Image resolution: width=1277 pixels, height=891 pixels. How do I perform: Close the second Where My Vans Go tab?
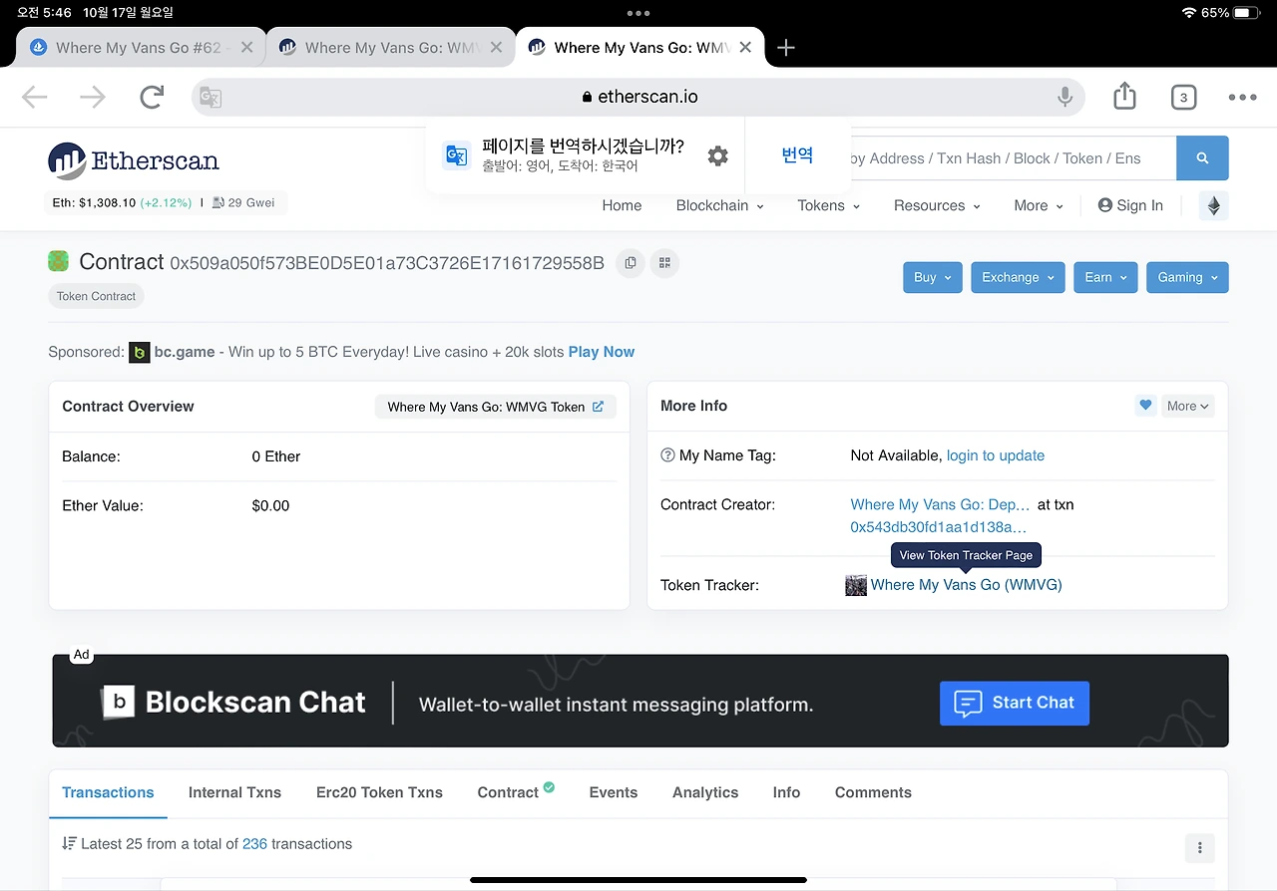[496, 48]
